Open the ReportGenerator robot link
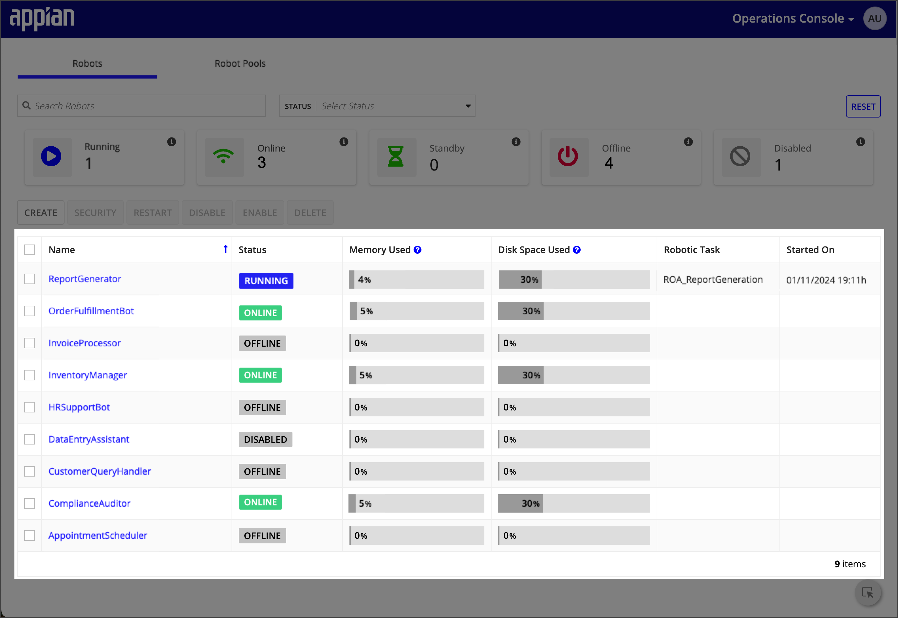Image resolution: width=898 pixels, height=618 pixels. coord(84,279)
